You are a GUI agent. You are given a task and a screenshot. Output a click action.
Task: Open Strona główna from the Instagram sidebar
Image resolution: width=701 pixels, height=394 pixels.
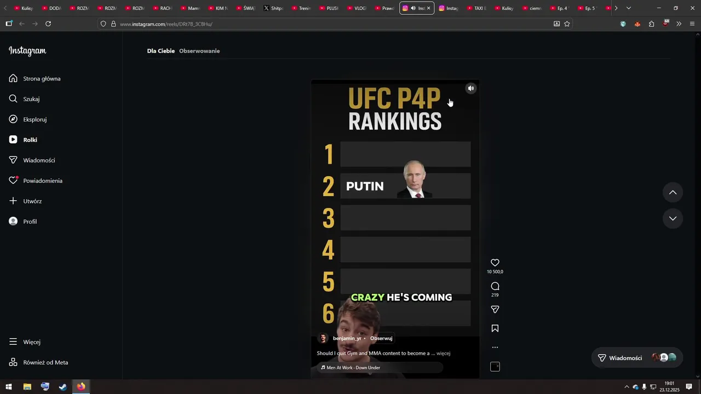point(35,79)
